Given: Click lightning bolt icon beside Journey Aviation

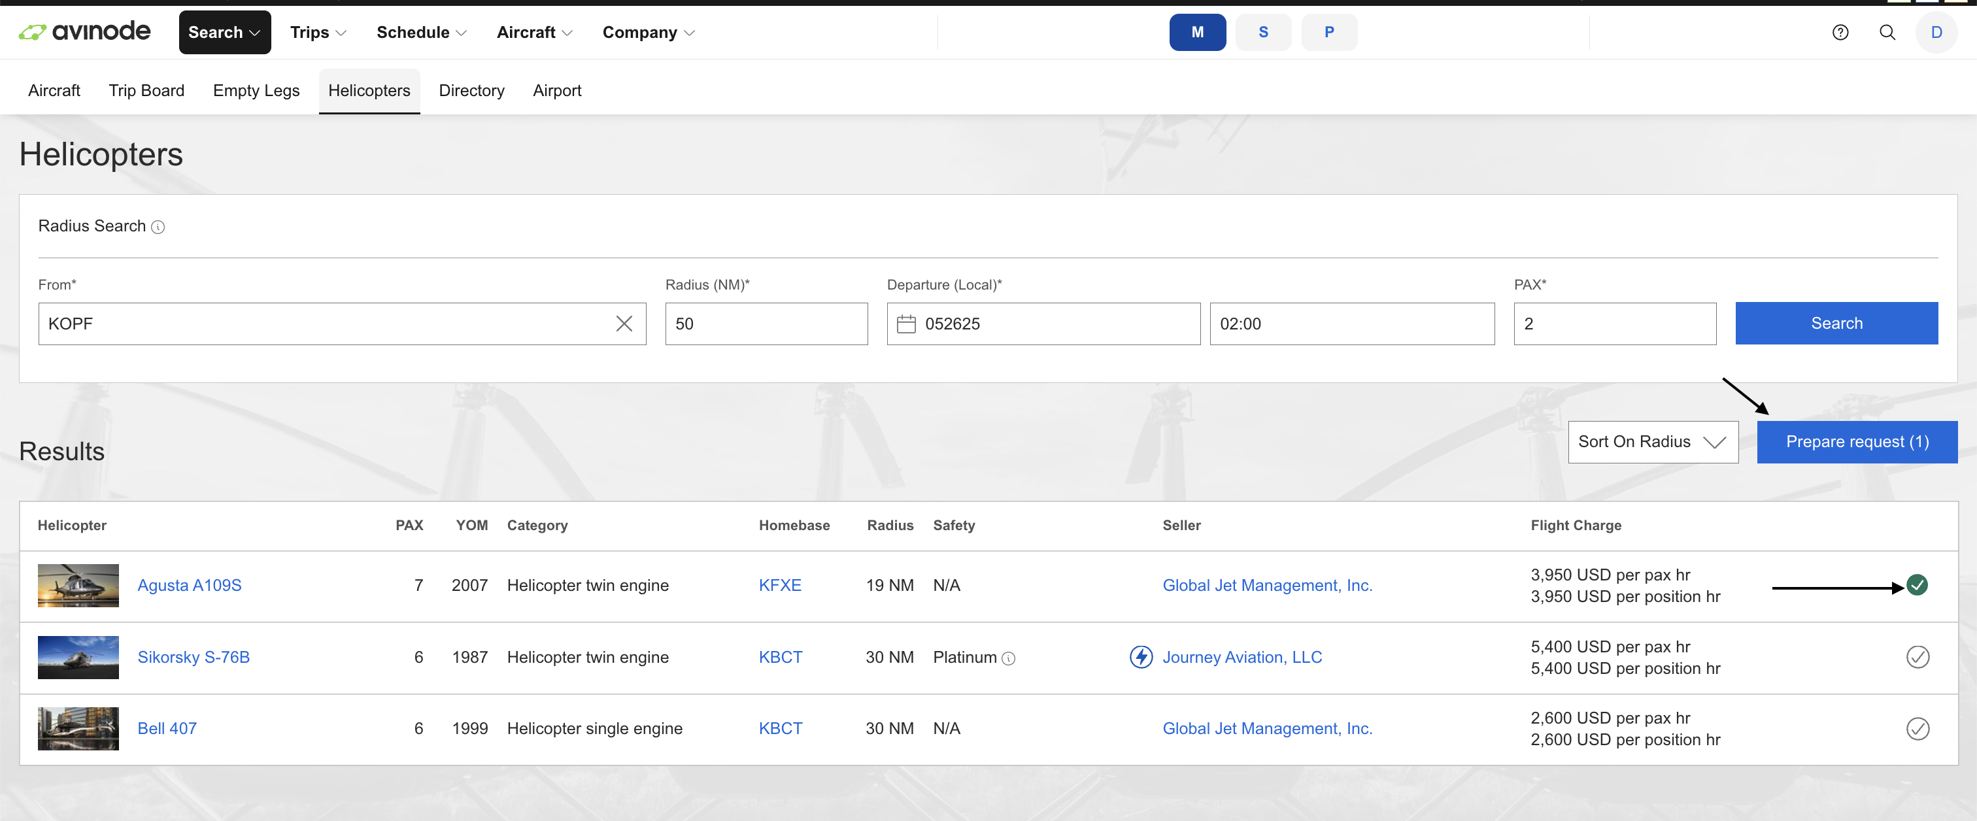Looking at the screenshot, I should click(1140, 657).
